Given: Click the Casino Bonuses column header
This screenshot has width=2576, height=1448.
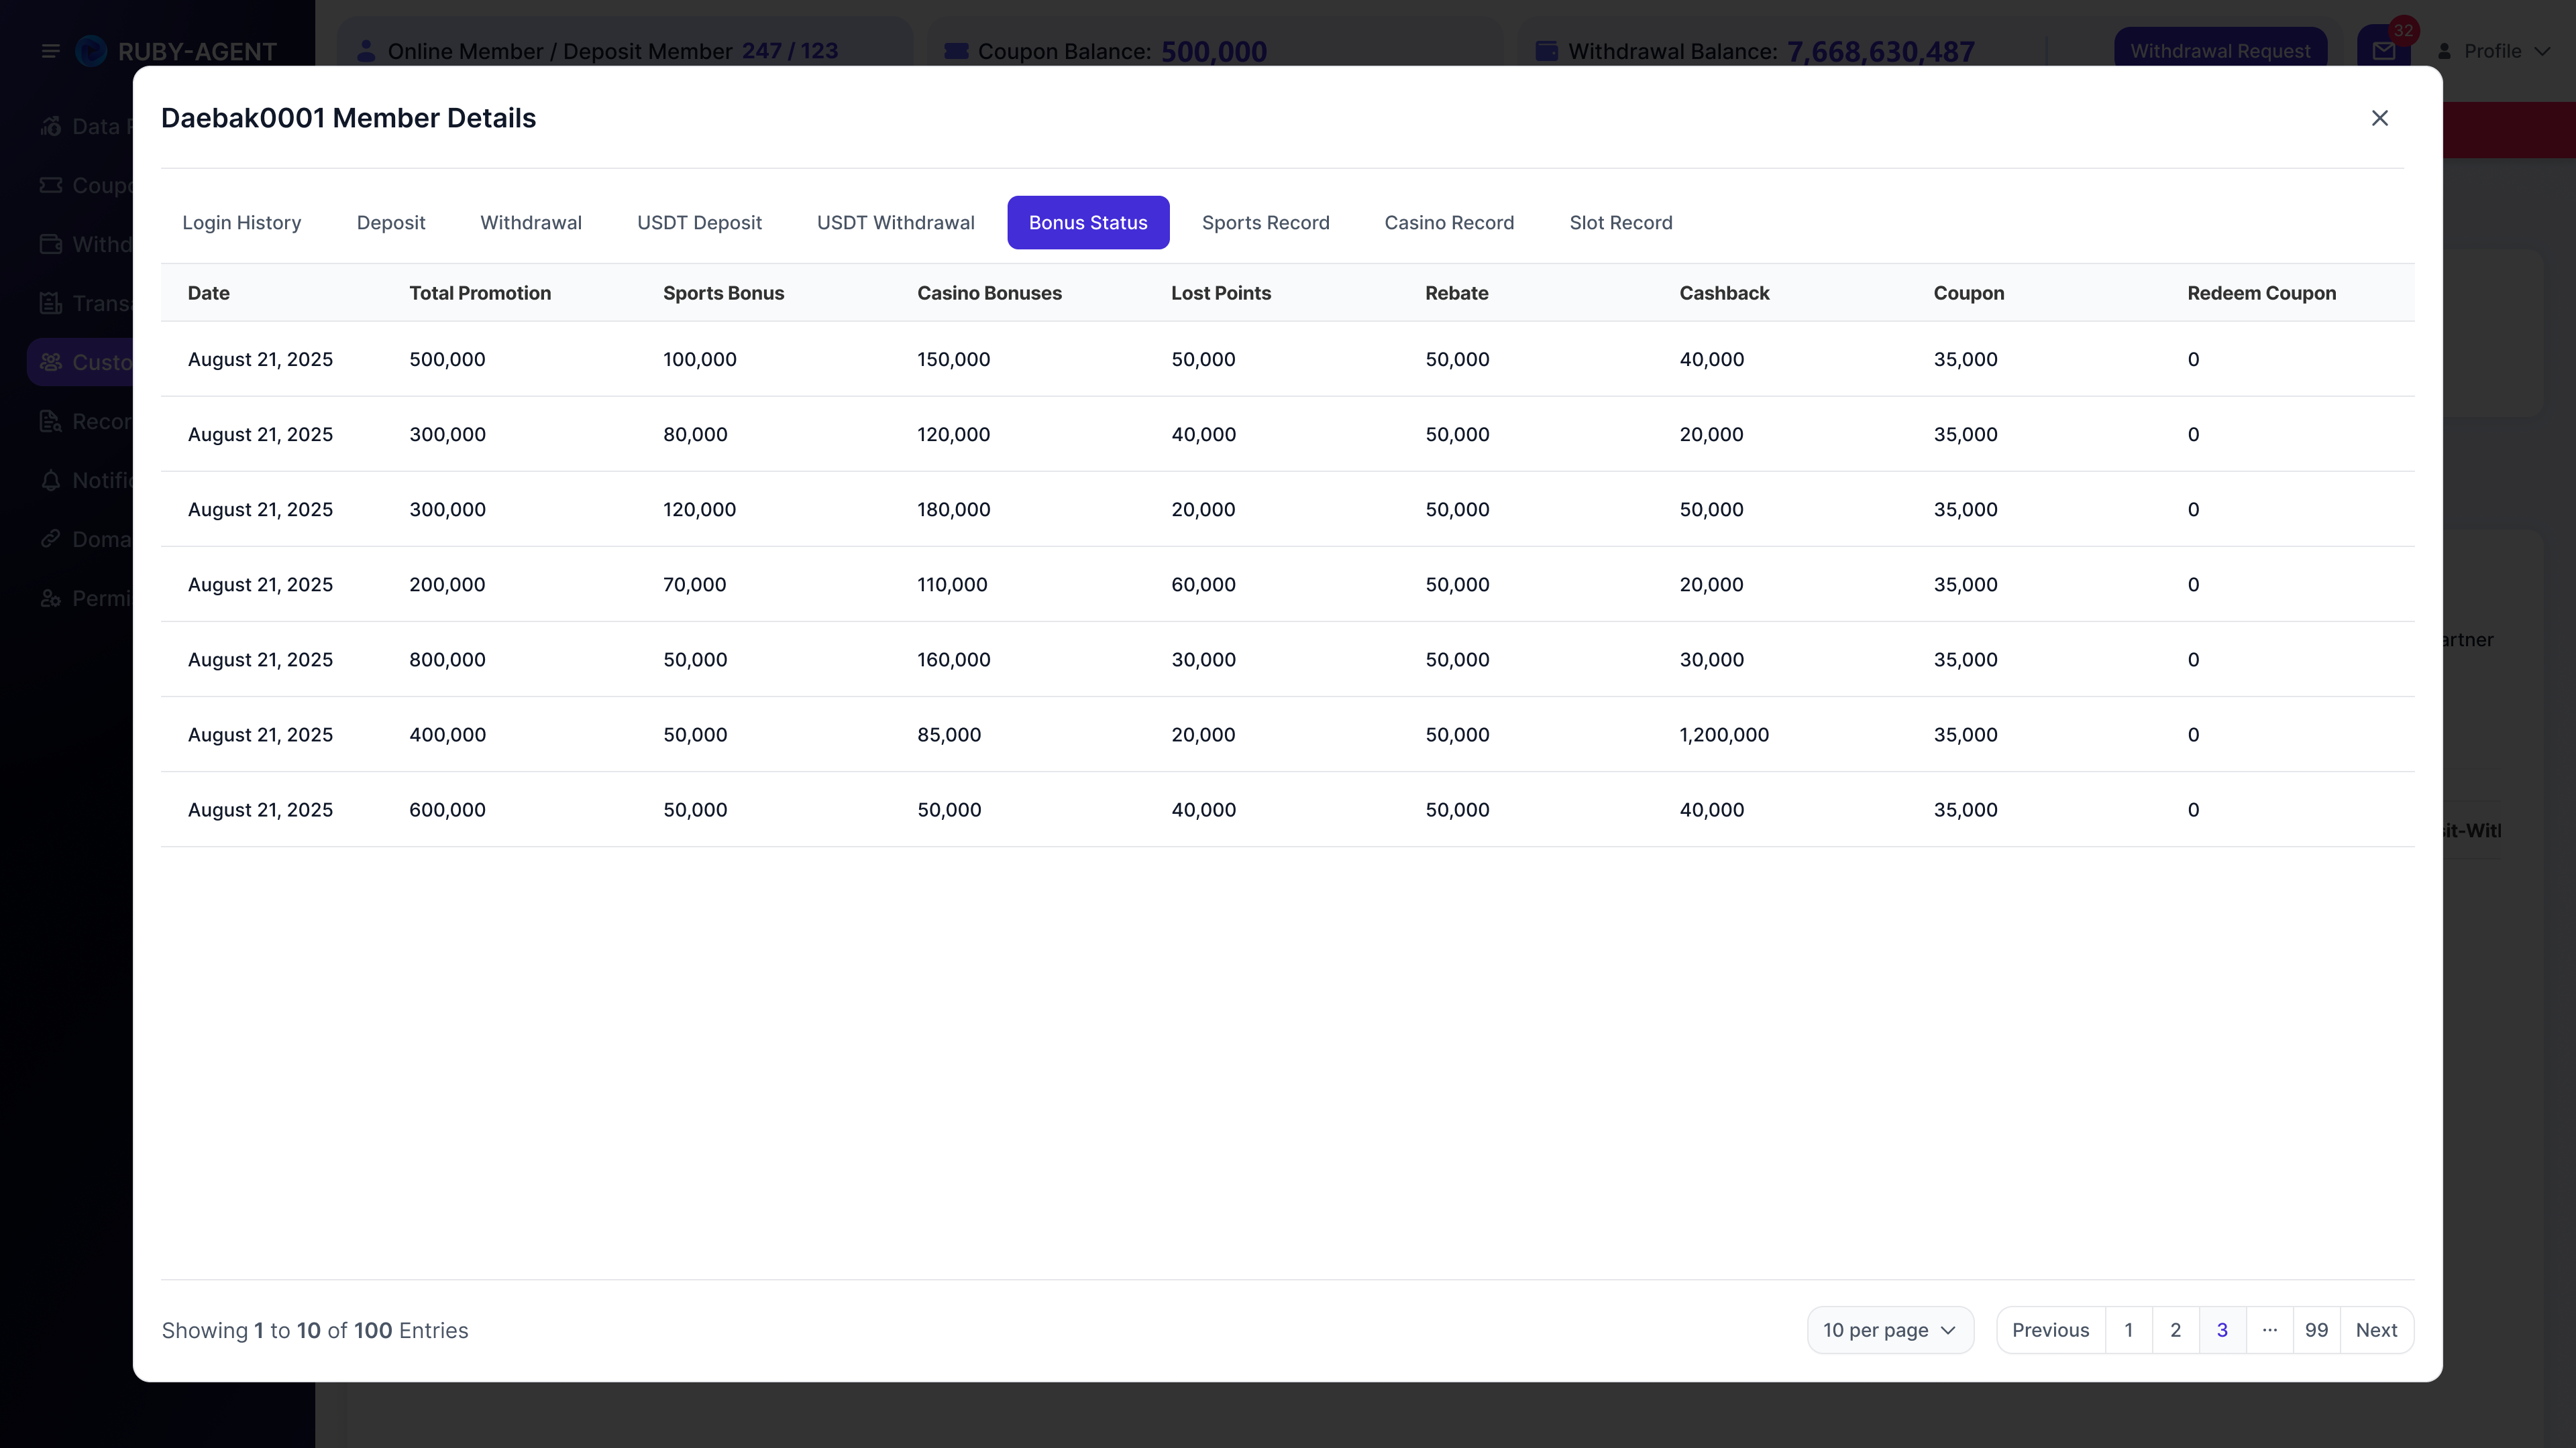Looking at the screenshot, I should [x=989, y=293].
